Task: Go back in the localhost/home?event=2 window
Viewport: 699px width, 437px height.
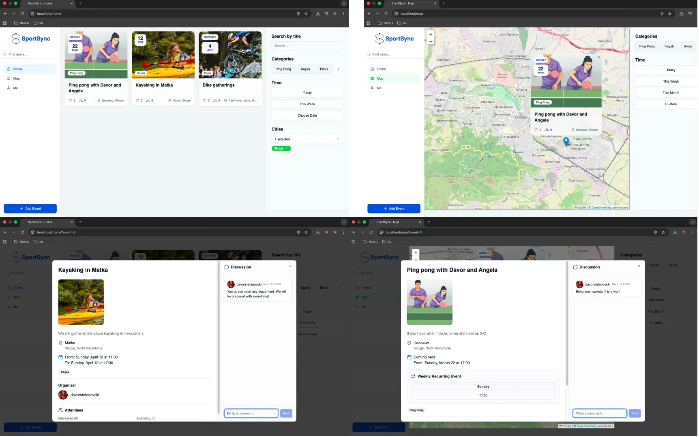Action: [x=5, y=232]
